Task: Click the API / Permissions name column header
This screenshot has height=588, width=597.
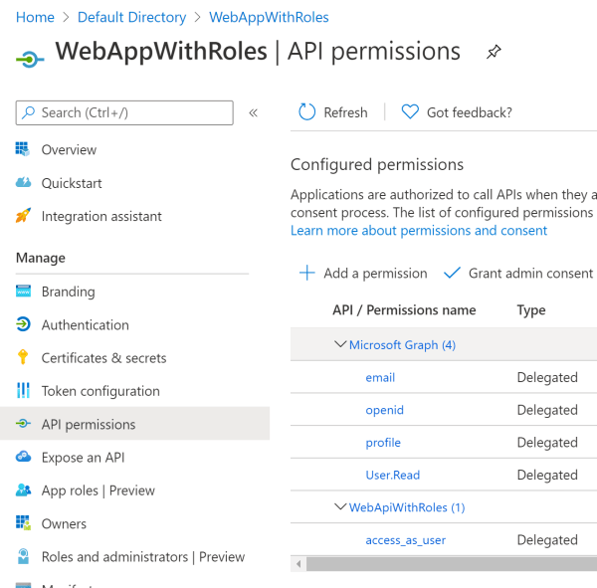Action: 404,310
